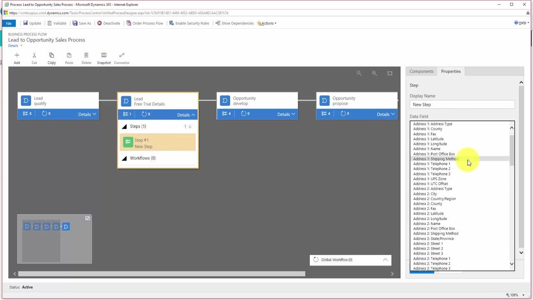Click the Add step icon

point(17,55)
